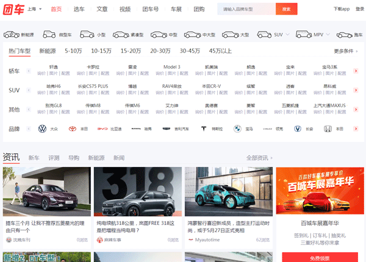Select the 新能源 car type icon
This screenshot has height=262, width=366.
pos(12,35)
